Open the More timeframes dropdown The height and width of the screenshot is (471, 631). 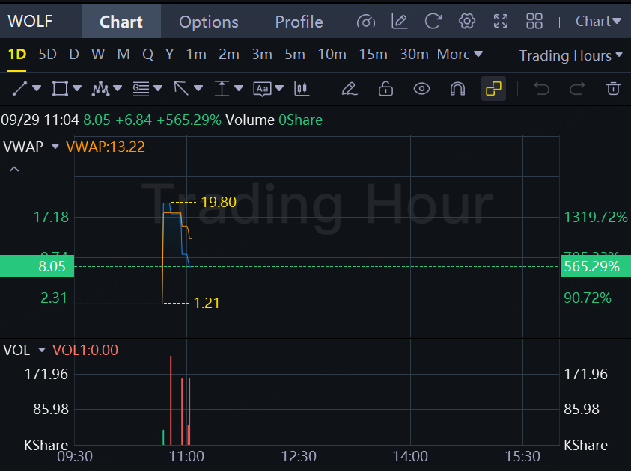pos(460,54)
